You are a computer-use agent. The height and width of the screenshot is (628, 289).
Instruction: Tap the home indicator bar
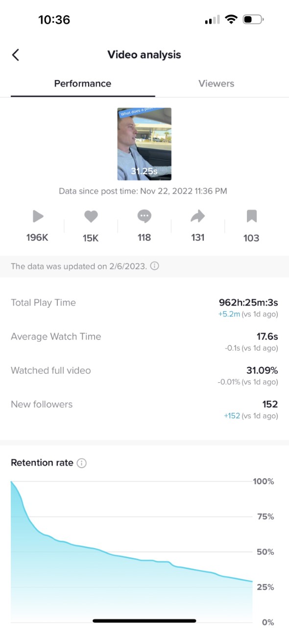144,621
